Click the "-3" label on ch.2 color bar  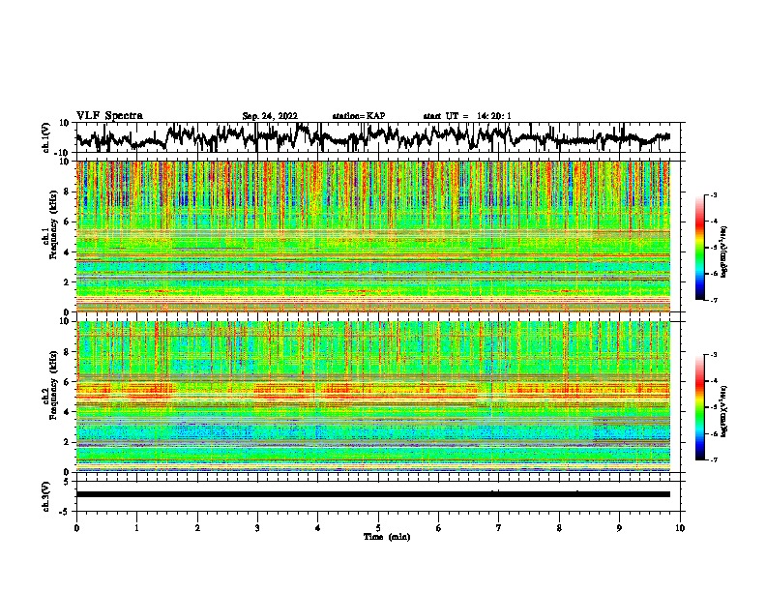tap(714, 355)
